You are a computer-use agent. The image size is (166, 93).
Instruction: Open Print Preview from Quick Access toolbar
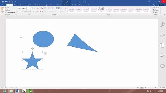click(x=13, y=2)
